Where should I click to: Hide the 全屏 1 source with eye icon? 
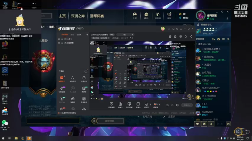click(x=59, y=39)
